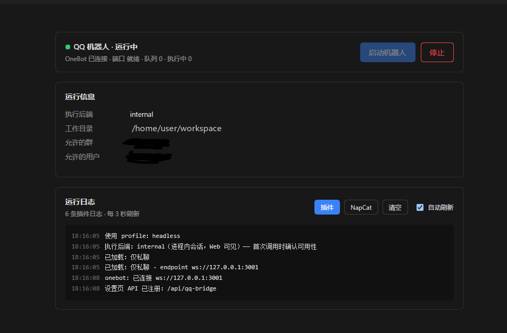Click the 执行后端 label
507x333 pixels.
pos(79,115)
